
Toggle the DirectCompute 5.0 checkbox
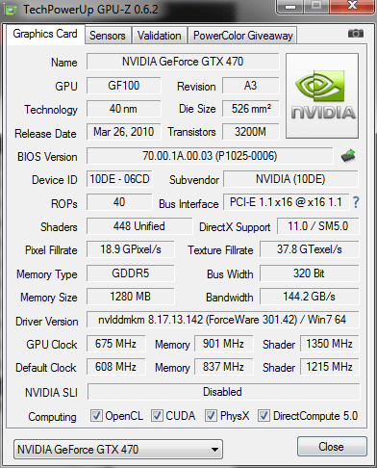tap(264, 416)
